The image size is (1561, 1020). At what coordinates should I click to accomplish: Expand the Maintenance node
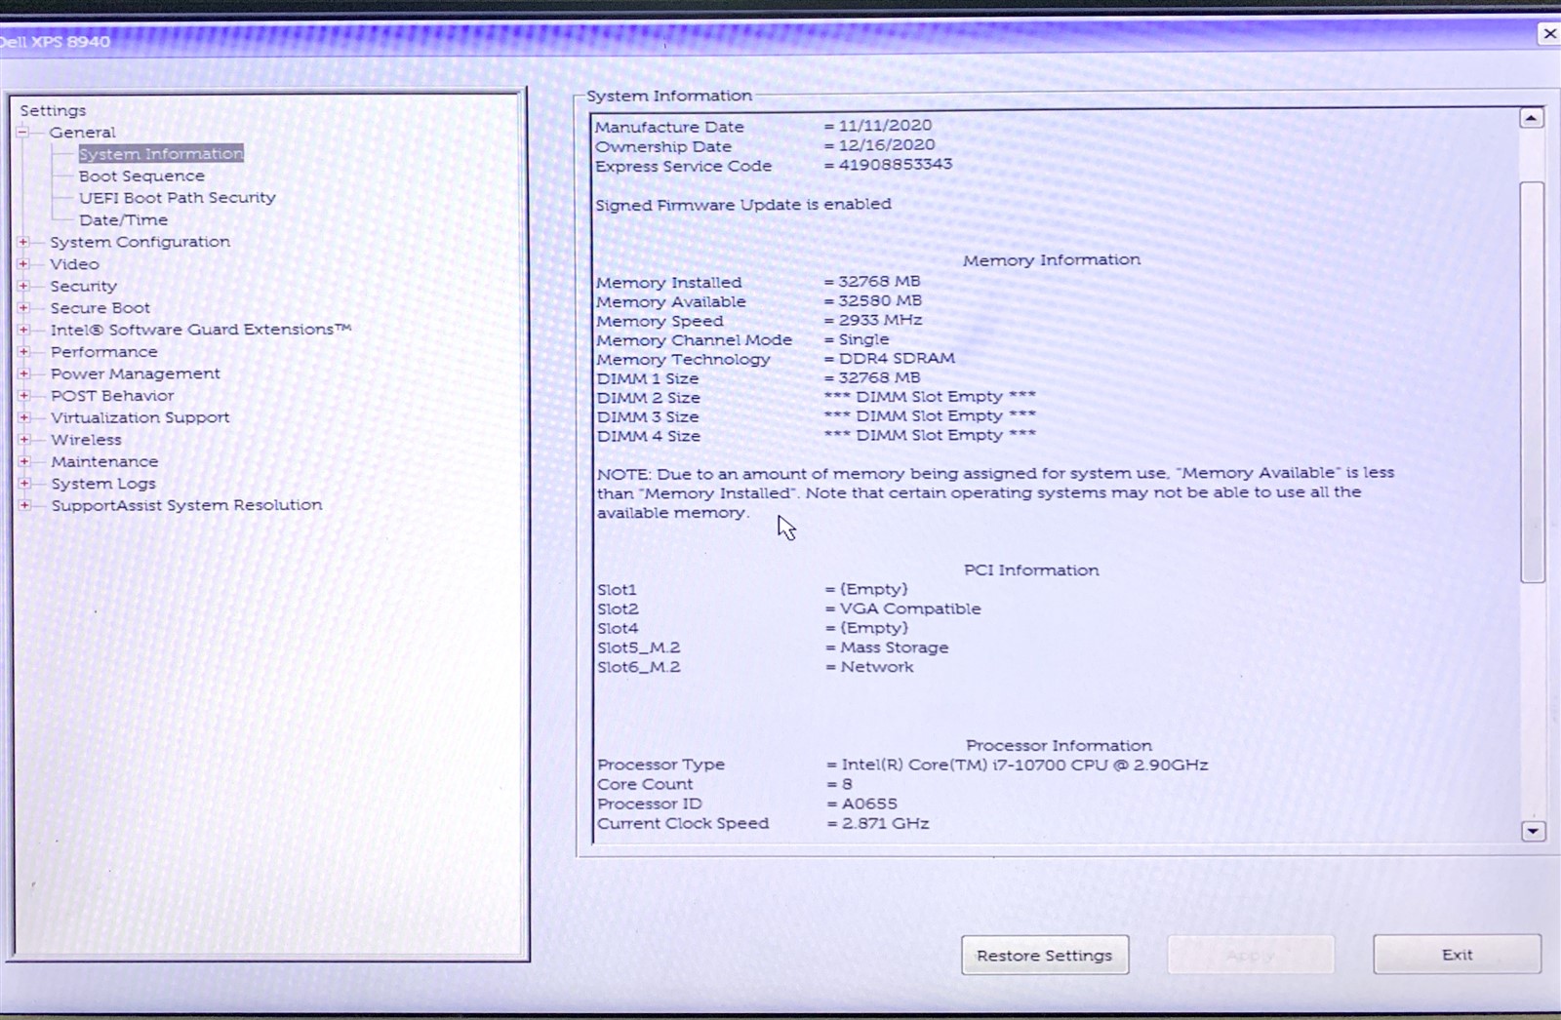coord(23,461)
